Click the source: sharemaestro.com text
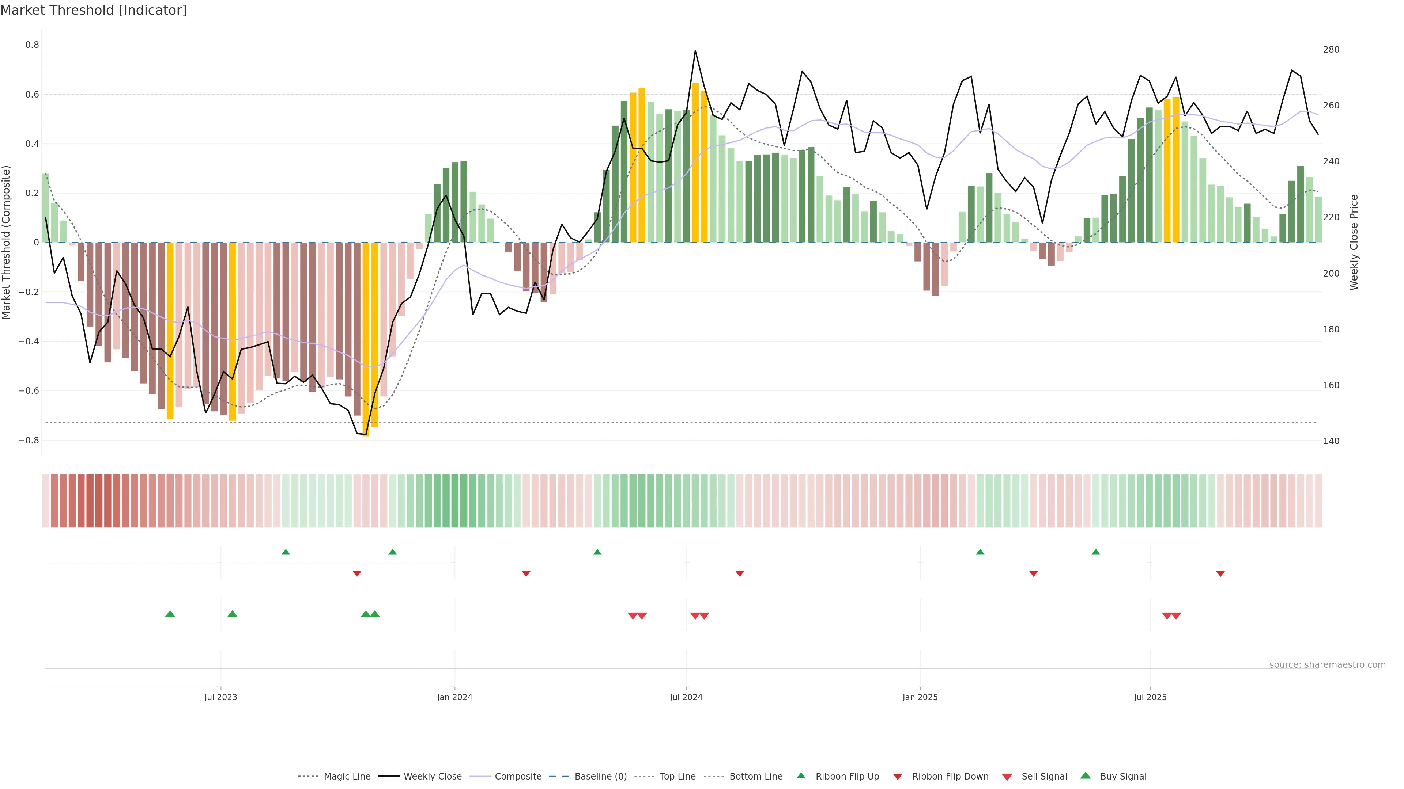The width and height of the screenshot is (1404, 789). (1327, 665)
